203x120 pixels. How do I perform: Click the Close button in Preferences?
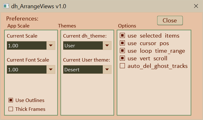tap(170, 21)
